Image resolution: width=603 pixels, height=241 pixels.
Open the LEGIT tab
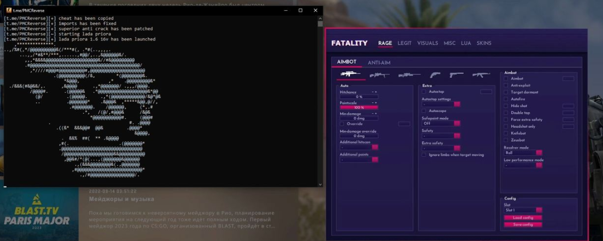click(404, 44)
